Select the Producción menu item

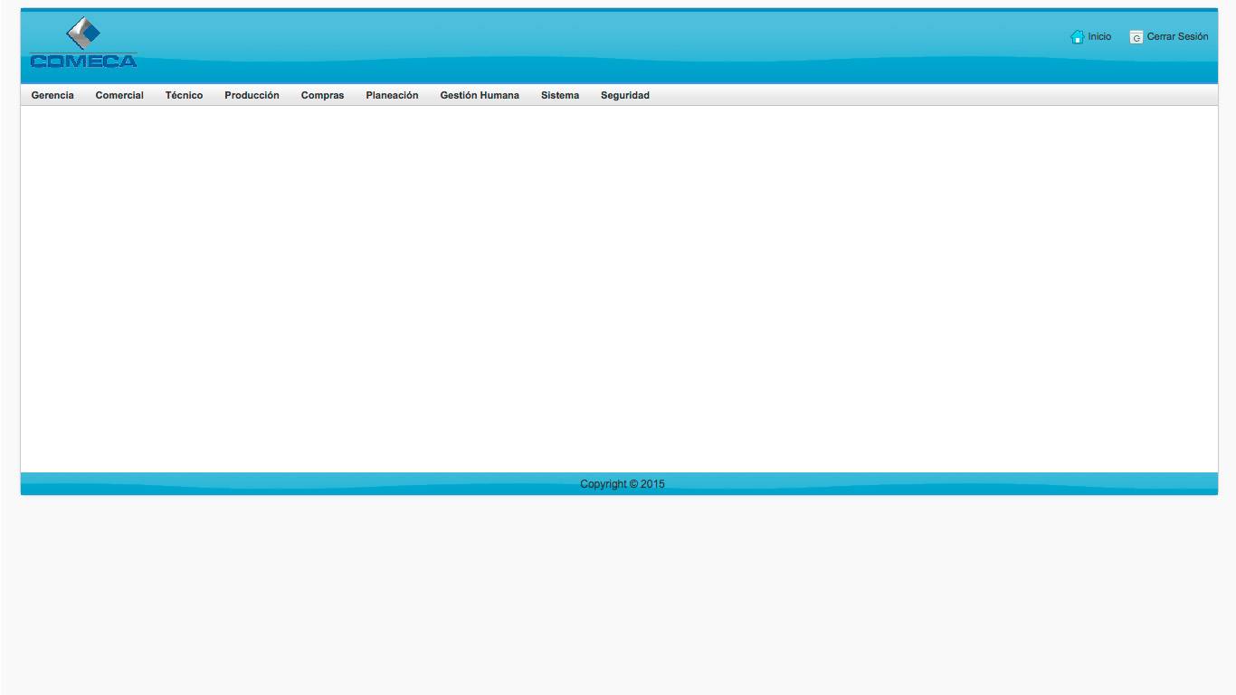[252, 95]
